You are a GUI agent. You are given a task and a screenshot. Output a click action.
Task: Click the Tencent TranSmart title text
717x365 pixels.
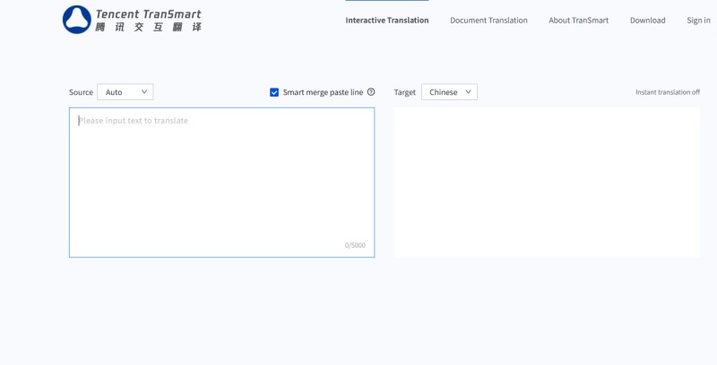tap(148, 14)
